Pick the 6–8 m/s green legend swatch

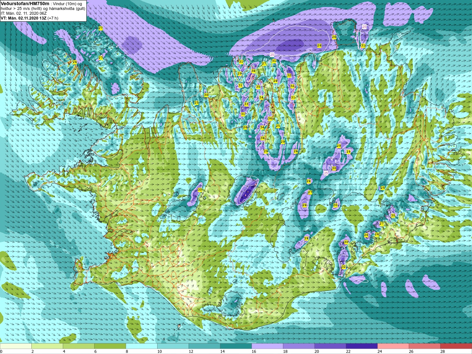point(110,346)
